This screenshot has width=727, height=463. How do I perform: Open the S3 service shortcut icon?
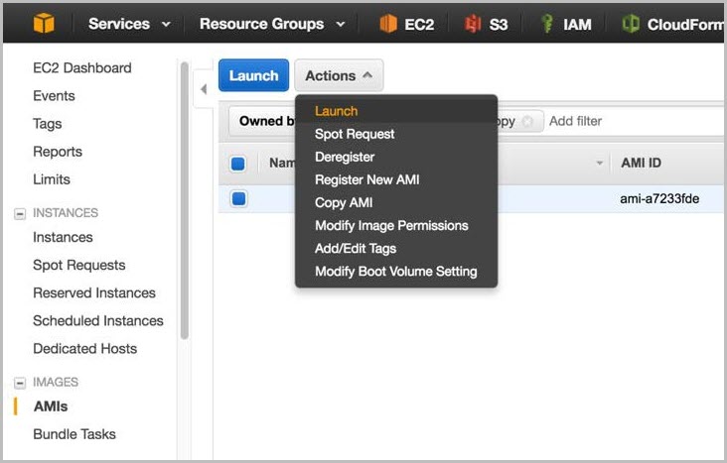473,24
